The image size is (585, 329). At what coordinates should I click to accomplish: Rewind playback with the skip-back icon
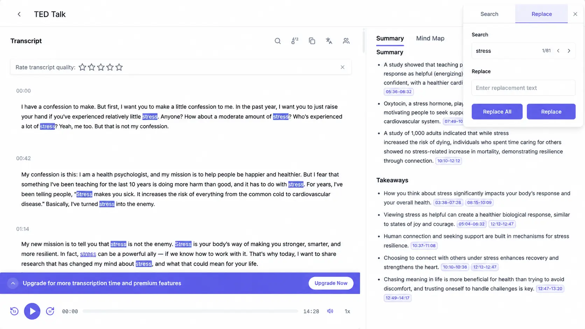pos(14,311)
